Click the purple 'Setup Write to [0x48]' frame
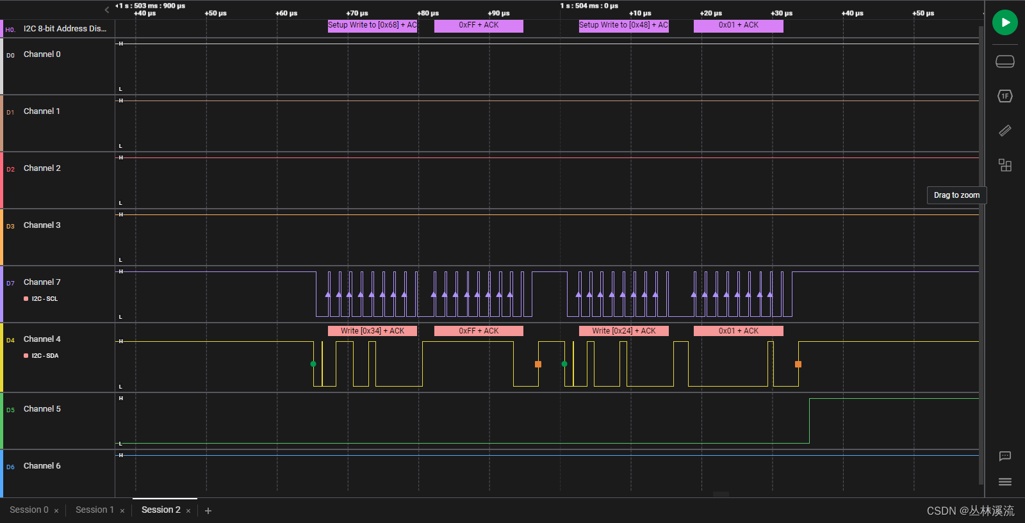This screenshot has height=523, width=1025. pos(623,26)
